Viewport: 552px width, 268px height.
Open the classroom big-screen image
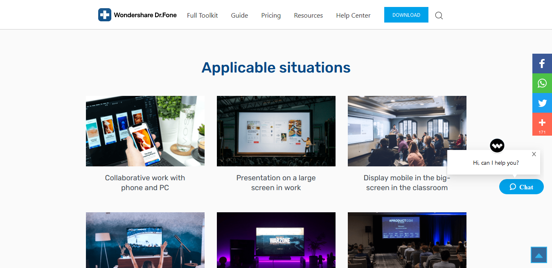pos(407,131)
